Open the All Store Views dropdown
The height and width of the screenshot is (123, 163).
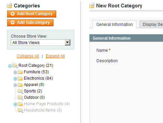(x=41, y=42)
